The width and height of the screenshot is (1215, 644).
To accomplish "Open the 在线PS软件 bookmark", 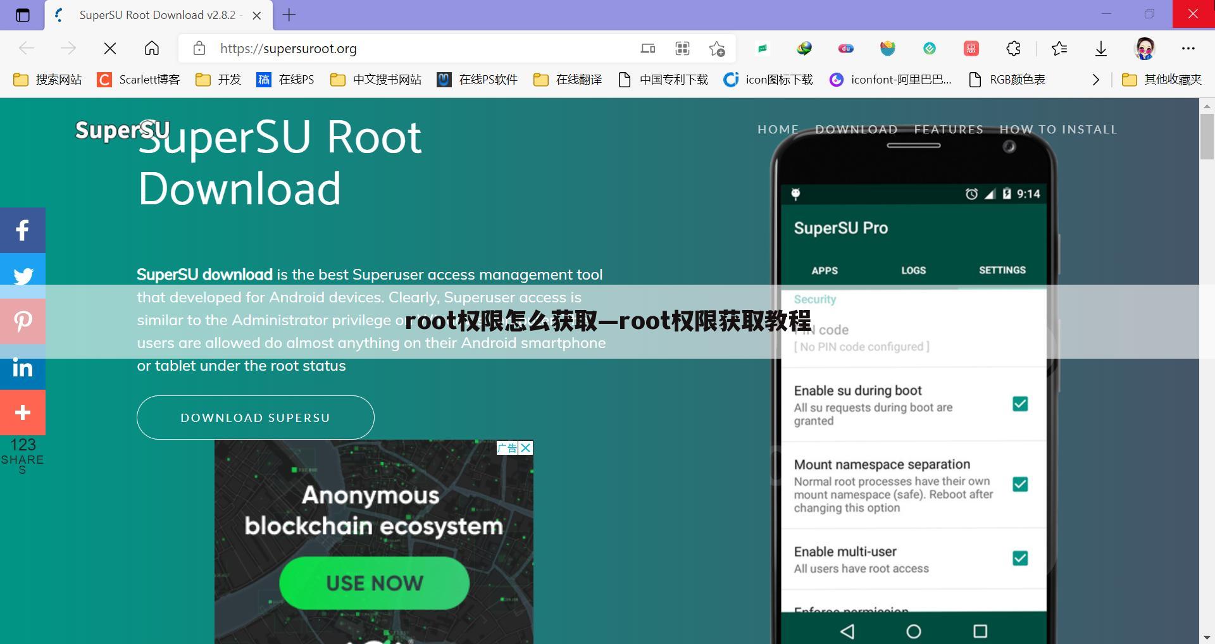I will click(x=477, y=79).
